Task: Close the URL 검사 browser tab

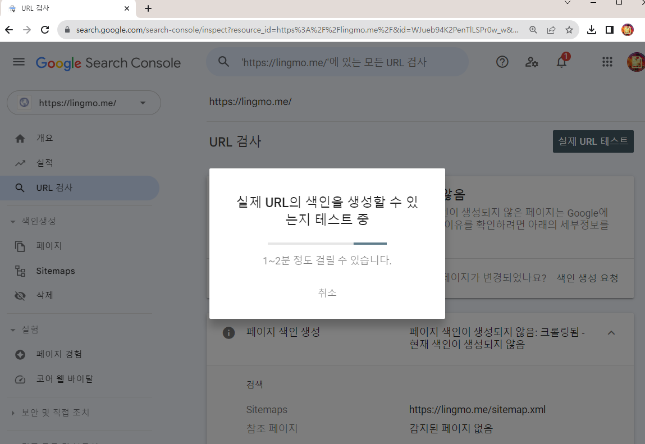Action: [127, 8]
